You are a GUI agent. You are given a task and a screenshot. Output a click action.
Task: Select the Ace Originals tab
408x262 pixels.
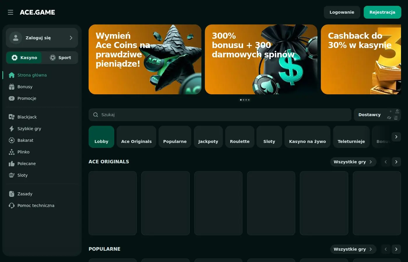(136, 137)
